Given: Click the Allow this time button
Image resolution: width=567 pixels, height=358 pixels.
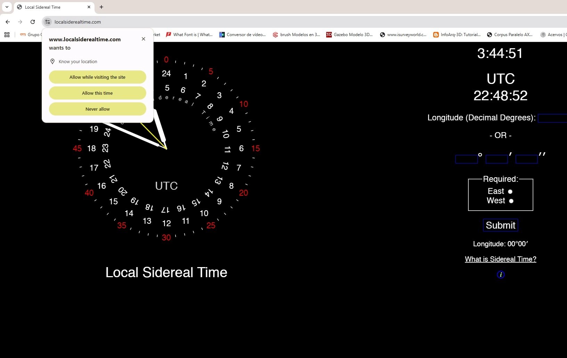Looking at the screenshot, I should click(x=97, y=93).
